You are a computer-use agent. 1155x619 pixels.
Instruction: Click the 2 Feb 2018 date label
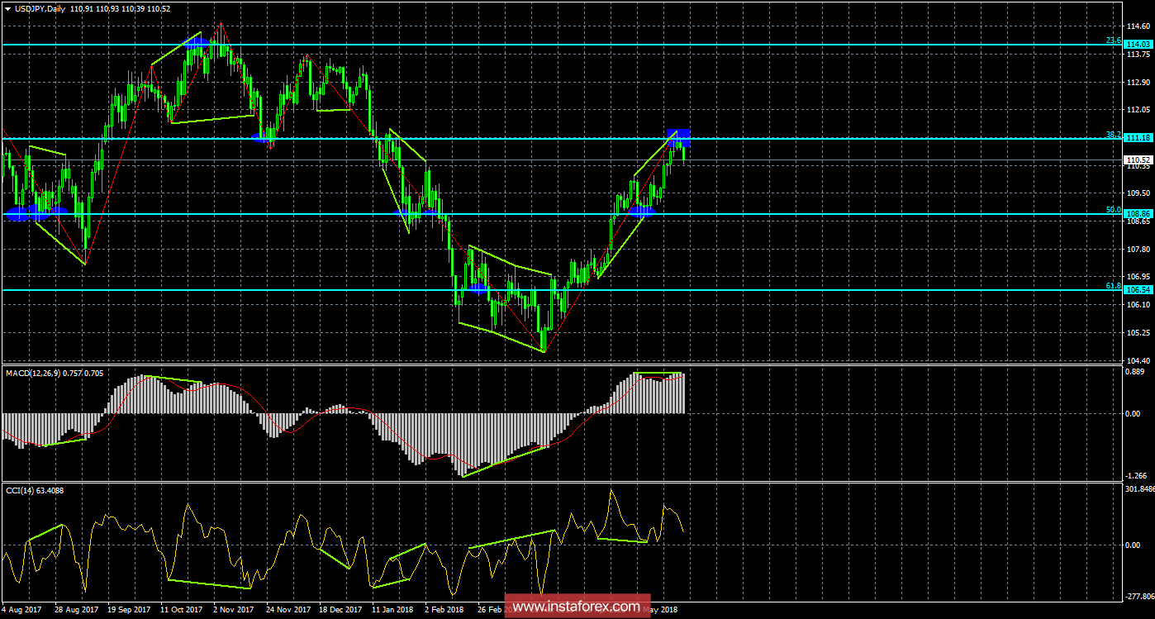coord(444,610)
